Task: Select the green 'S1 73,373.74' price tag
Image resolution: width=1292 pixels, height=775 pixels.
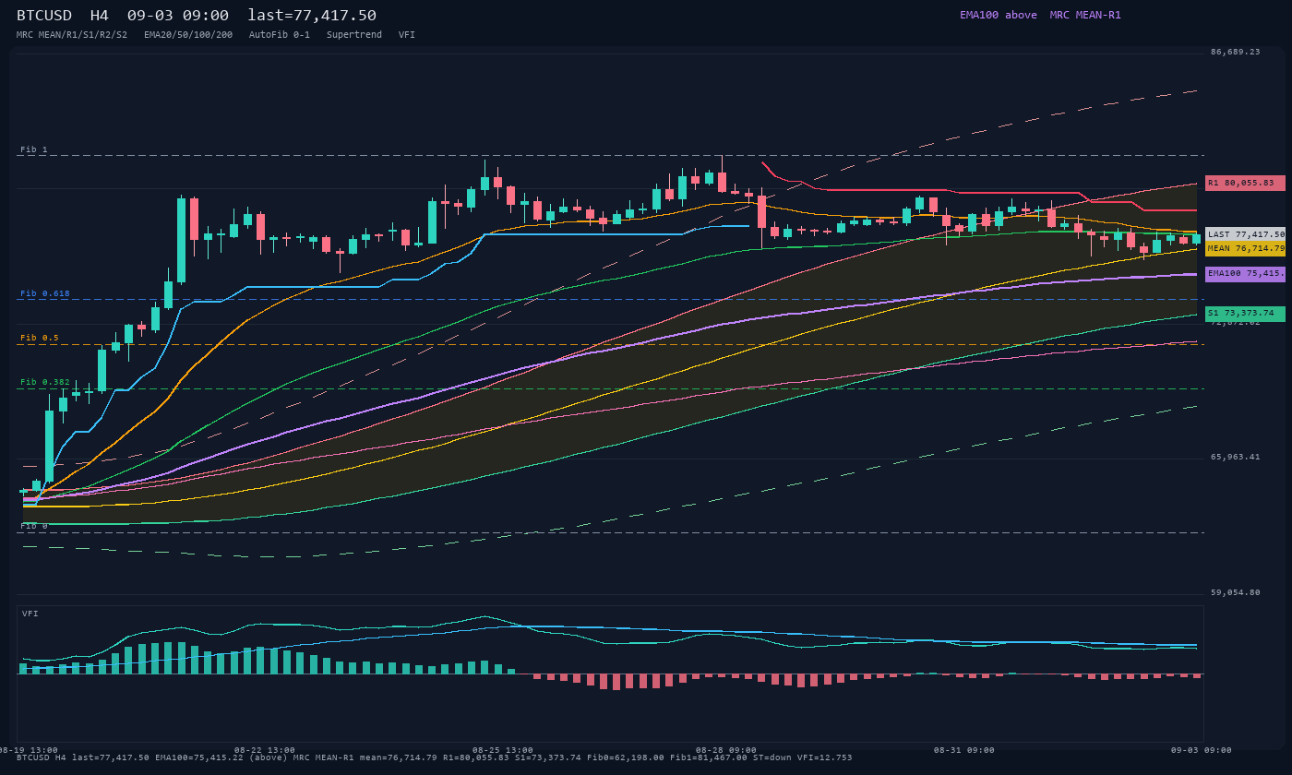Action: (x=1245, y=313)
